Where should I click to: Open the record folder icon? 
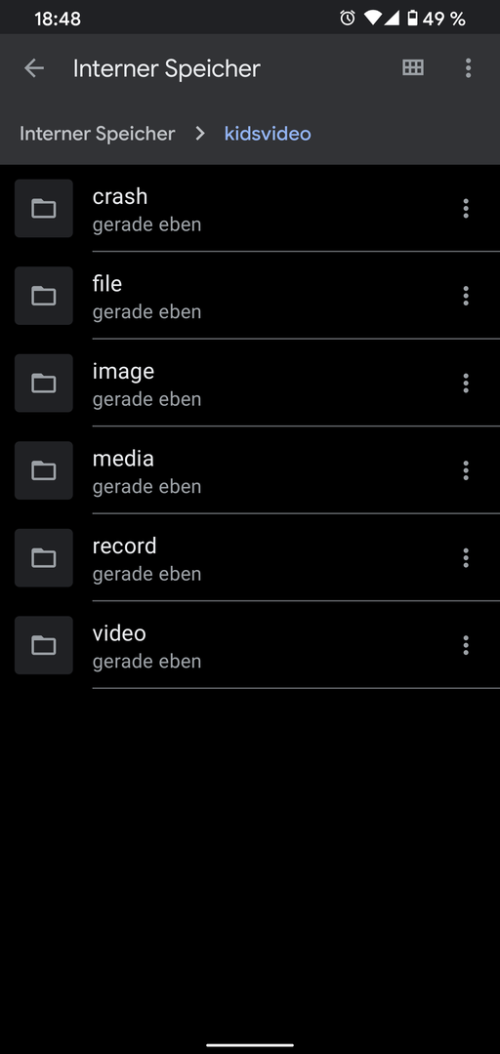(44, 558)
